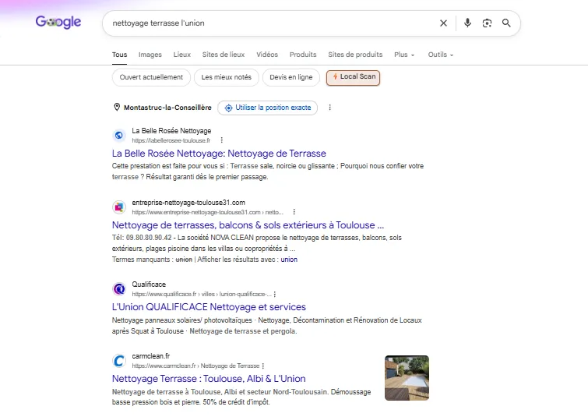Open more options dots for the Qualificace result

[x=275, y=294]
